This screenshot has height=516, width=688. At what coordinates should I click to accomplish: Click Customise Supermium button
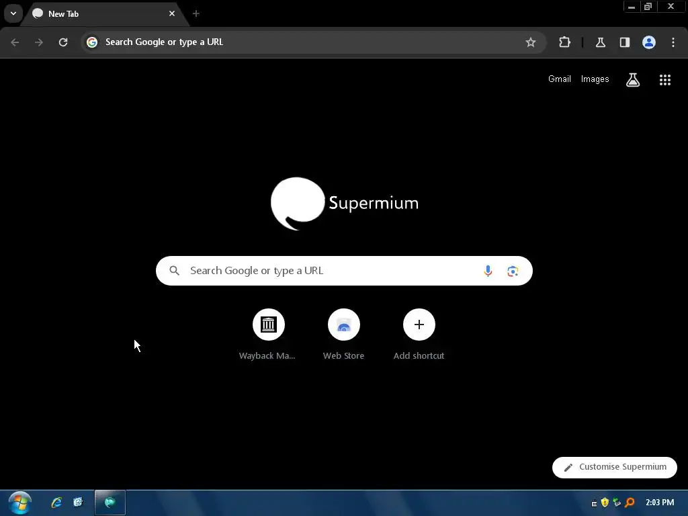pyautogui.click(x=614, y=468)
